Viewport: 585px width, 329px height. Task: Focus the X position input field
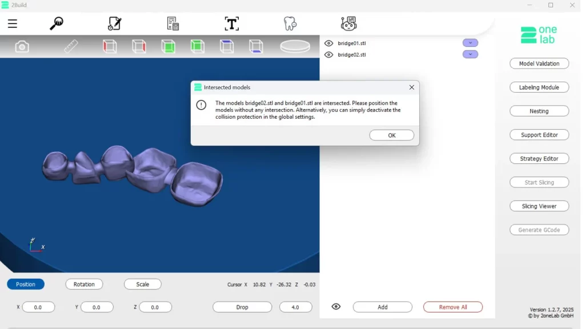(x=38, y=307)
